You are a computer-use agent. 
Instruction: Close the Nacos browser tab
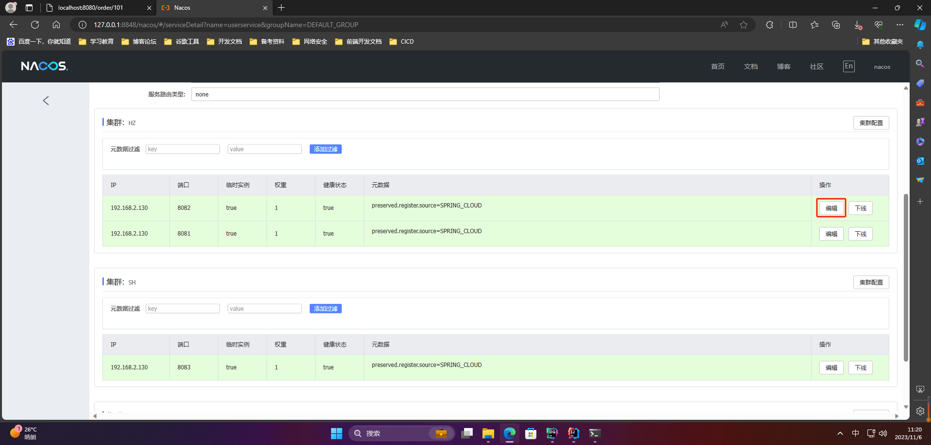coord(265,8)
